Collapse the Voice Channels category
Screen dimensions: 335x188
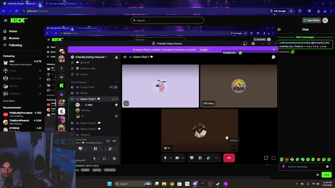80,82
